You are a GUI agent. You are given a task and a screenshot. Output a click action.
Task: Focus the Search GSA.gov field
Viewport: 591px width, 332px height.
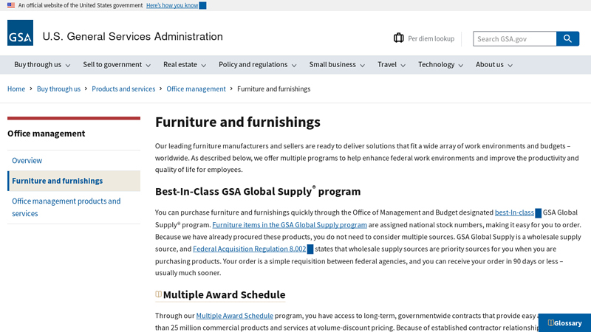514,39
